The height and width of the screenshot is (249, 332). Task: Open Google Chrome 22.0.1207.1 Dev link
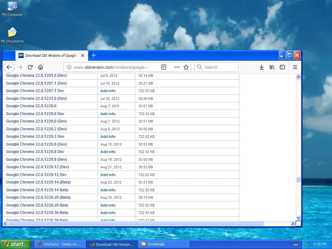click(x=35, y=91)
